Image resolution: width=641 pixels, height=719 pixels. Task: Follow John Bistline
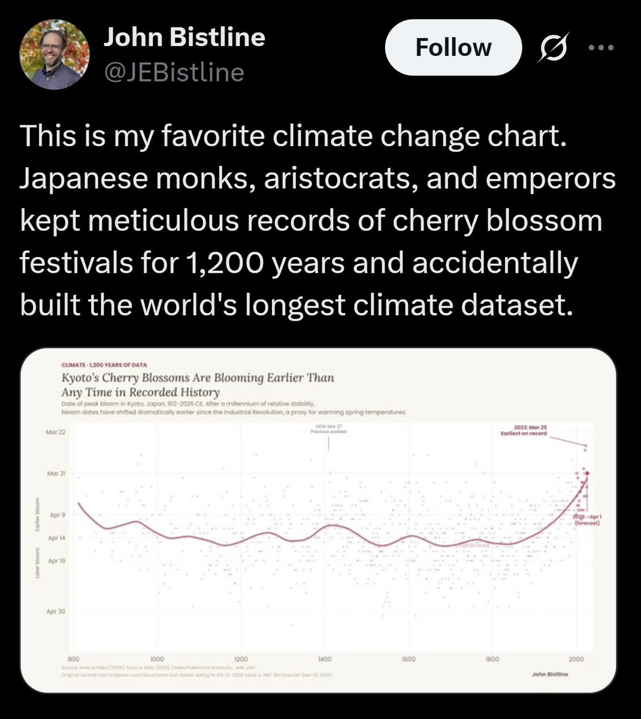tap(453, 48)
